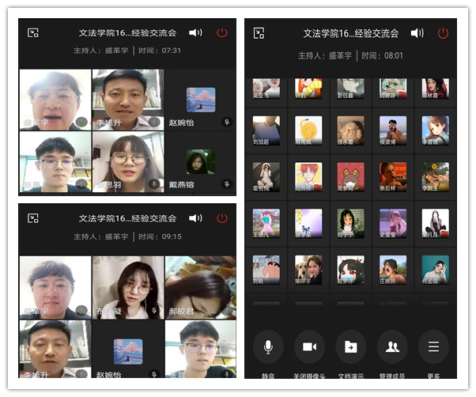The height and width of the screenshot is (397, 476).
Task: Tap 李旭升's mic indicator in 07:31 meeting
Action: coord(154,123)
